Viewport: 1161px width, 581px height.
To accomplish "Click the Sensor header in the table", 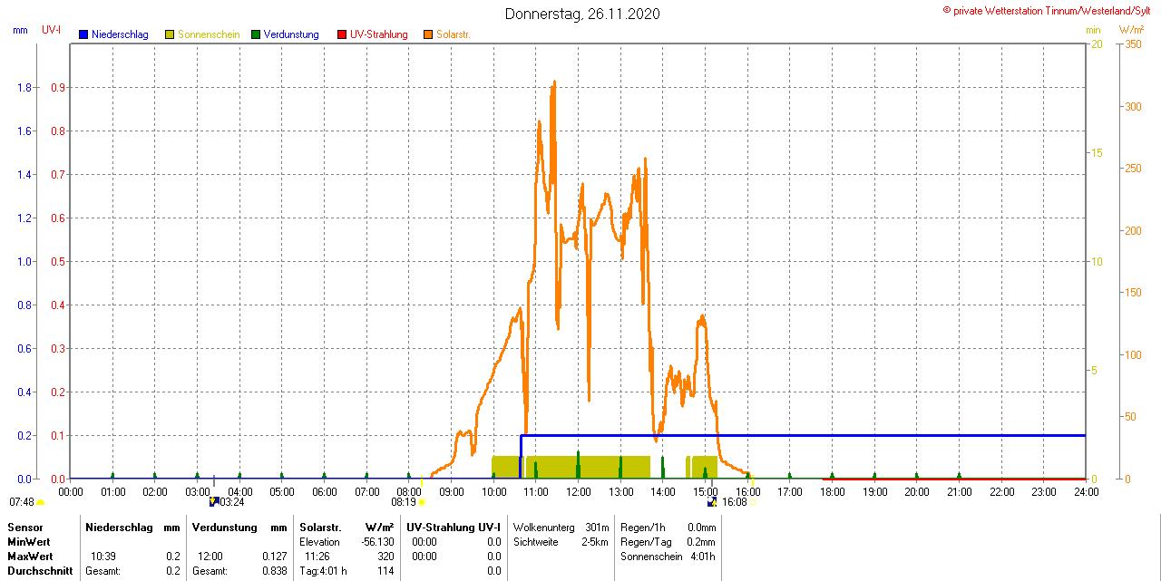I will pos(25,528).
